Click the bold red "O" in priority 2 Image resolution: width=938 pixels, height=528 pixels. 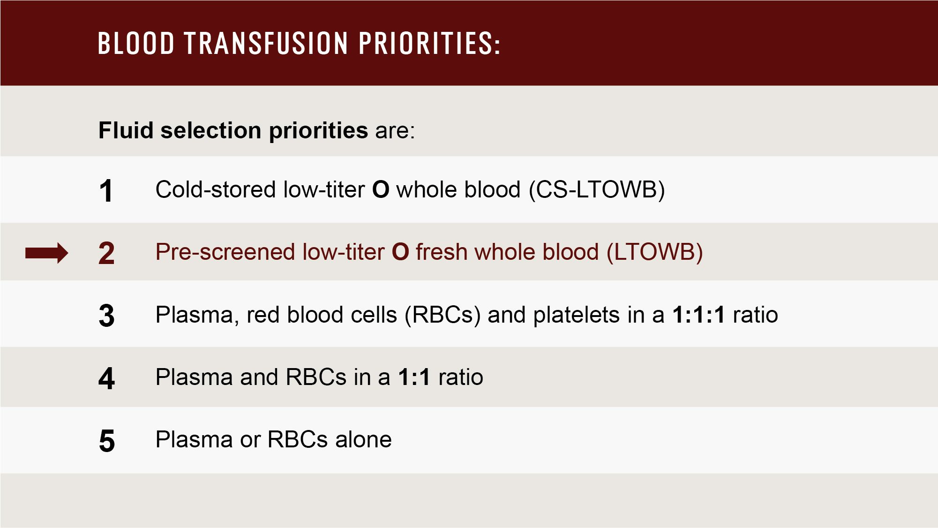click(x=400, y=252)
